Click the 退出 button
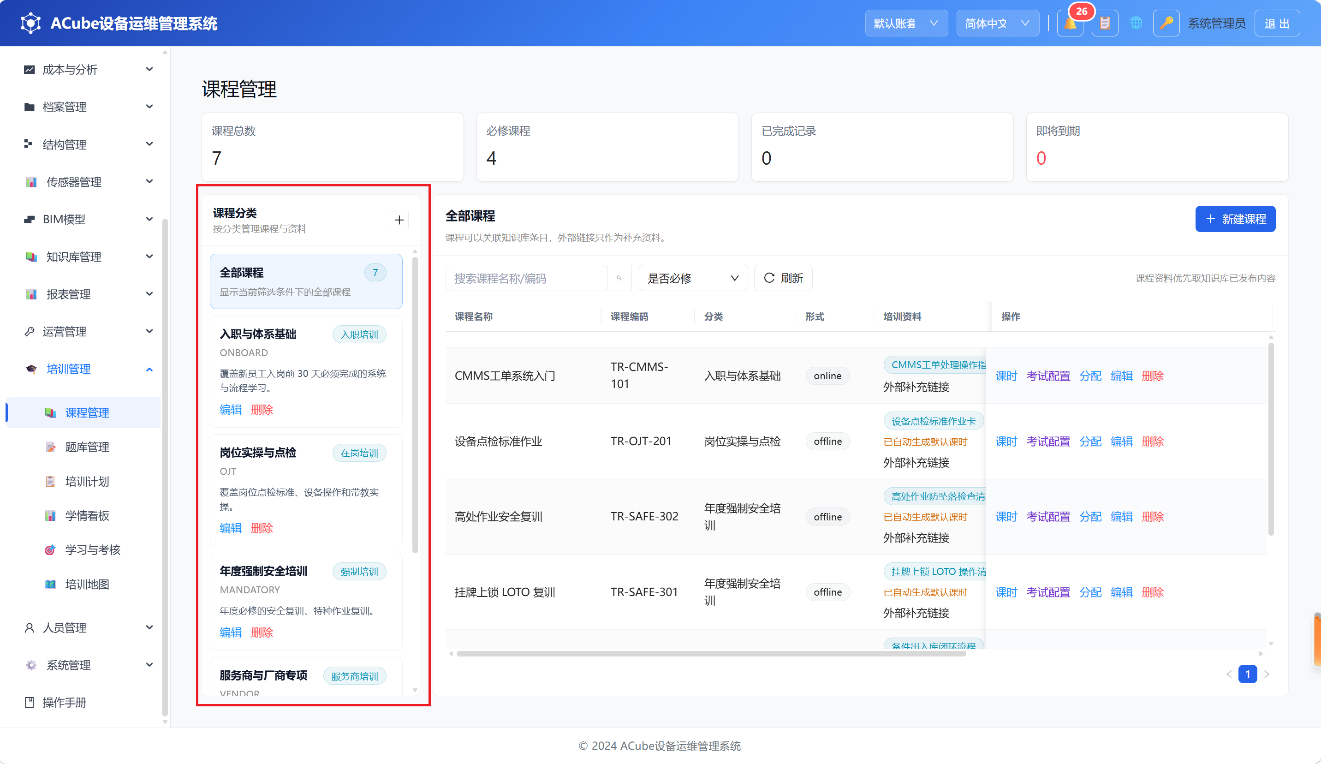This screenshot has width=1321, height=764. coord(1277,24)
